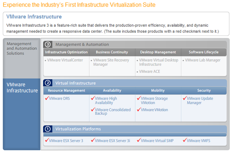
Task: Click checkmark next to VMware Storage VMotion
Action: pyautogui.click(x=139, y=98)
